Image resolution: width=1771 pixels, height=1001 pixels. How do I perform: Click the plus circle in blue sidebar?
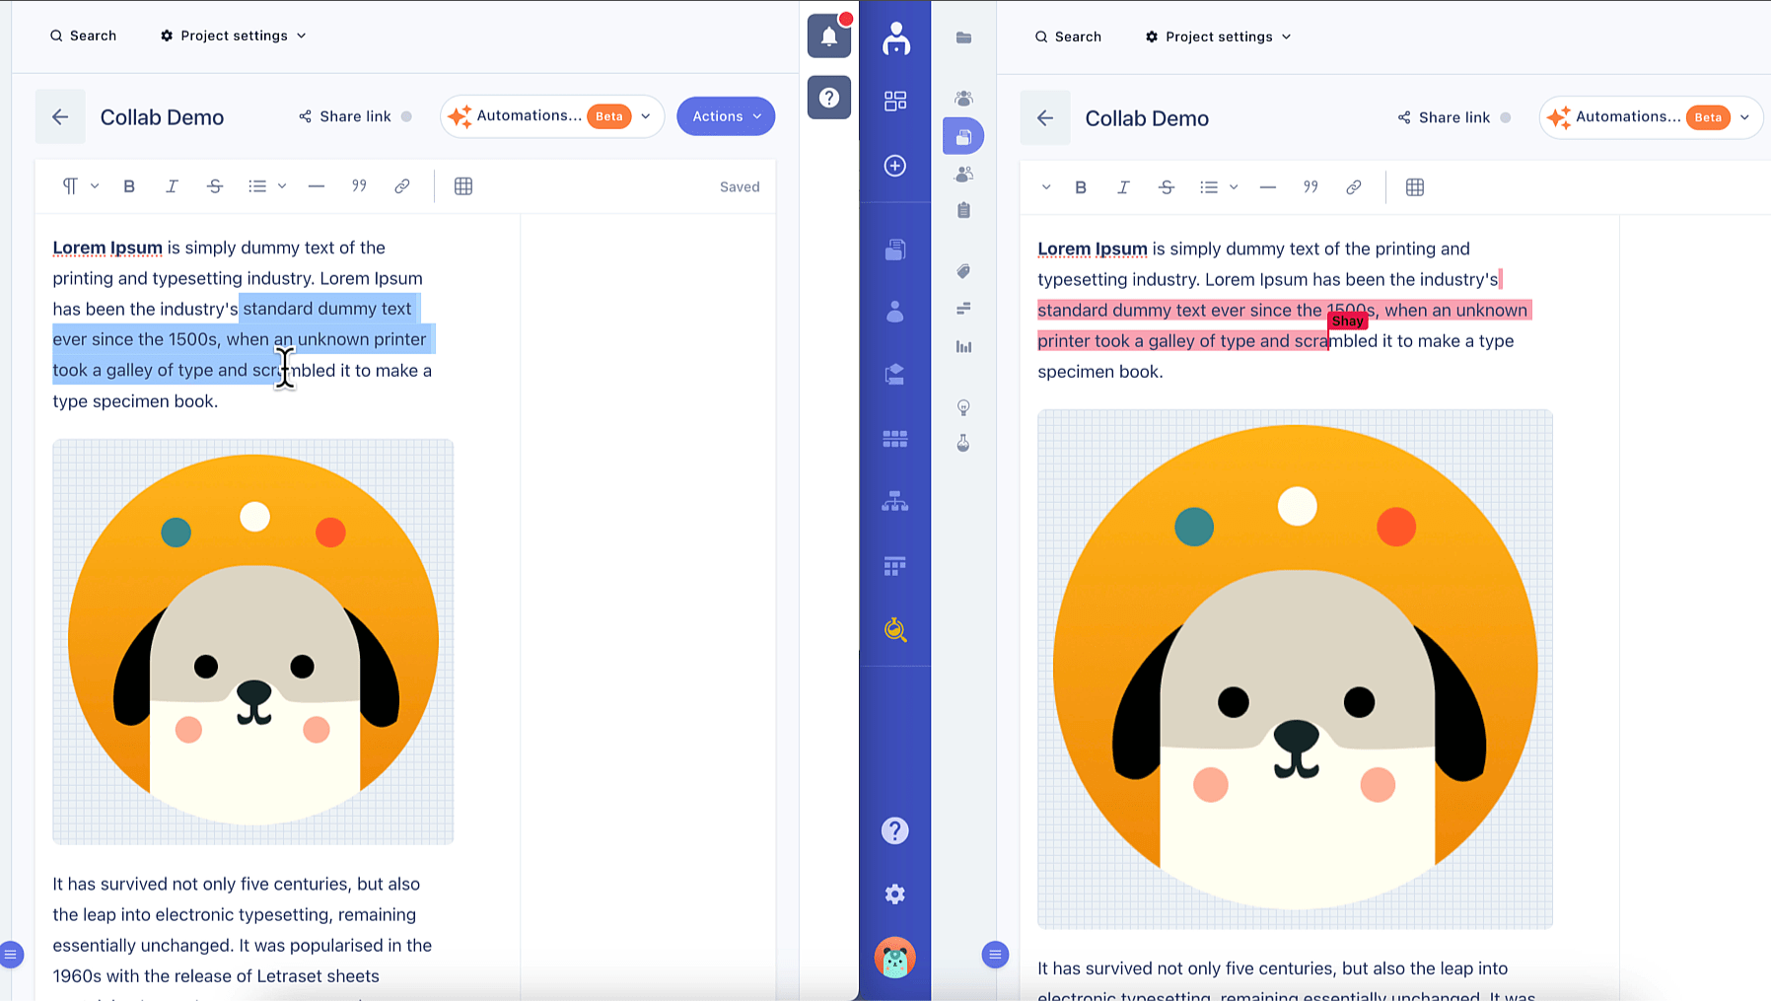(x=895, y=166)
